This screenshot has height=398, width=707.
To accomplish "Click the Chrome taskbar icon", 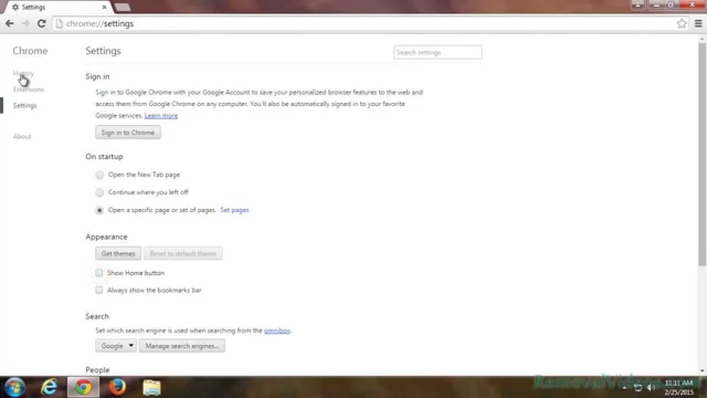I will (x=83, y=387).
